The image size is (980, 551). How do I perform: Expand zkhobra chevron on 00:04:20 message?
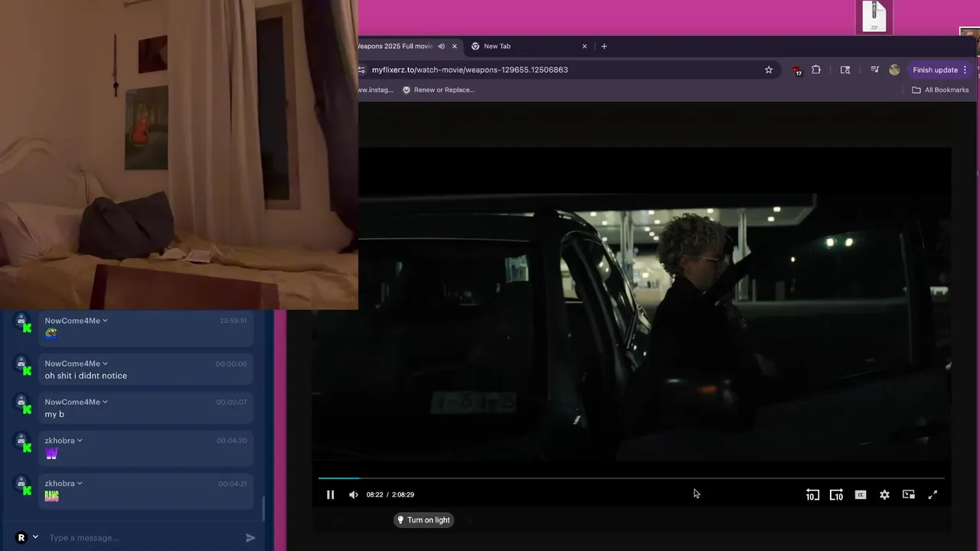click(x=80, y=441)
